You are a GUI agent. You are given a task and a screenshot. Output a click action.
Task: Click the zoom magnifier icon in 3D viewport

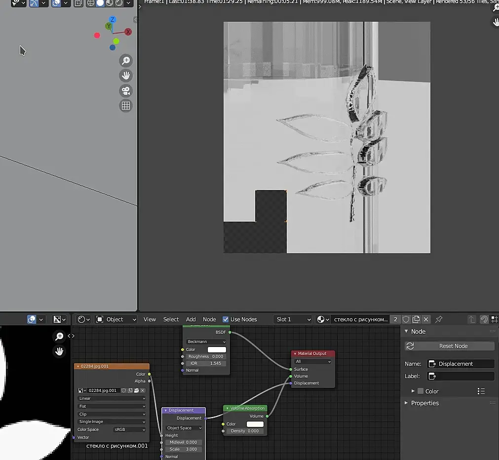tap(126, 61)
